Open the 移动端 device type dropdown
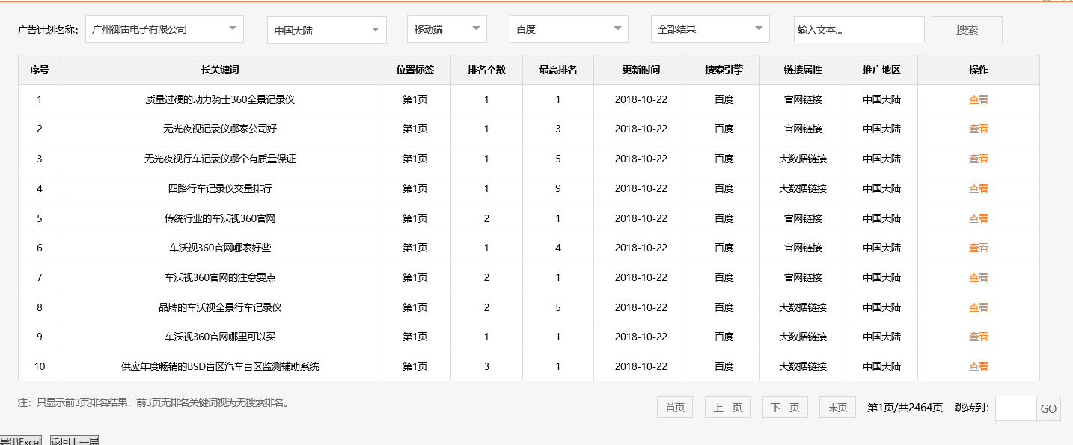 (x=446, y=30)
